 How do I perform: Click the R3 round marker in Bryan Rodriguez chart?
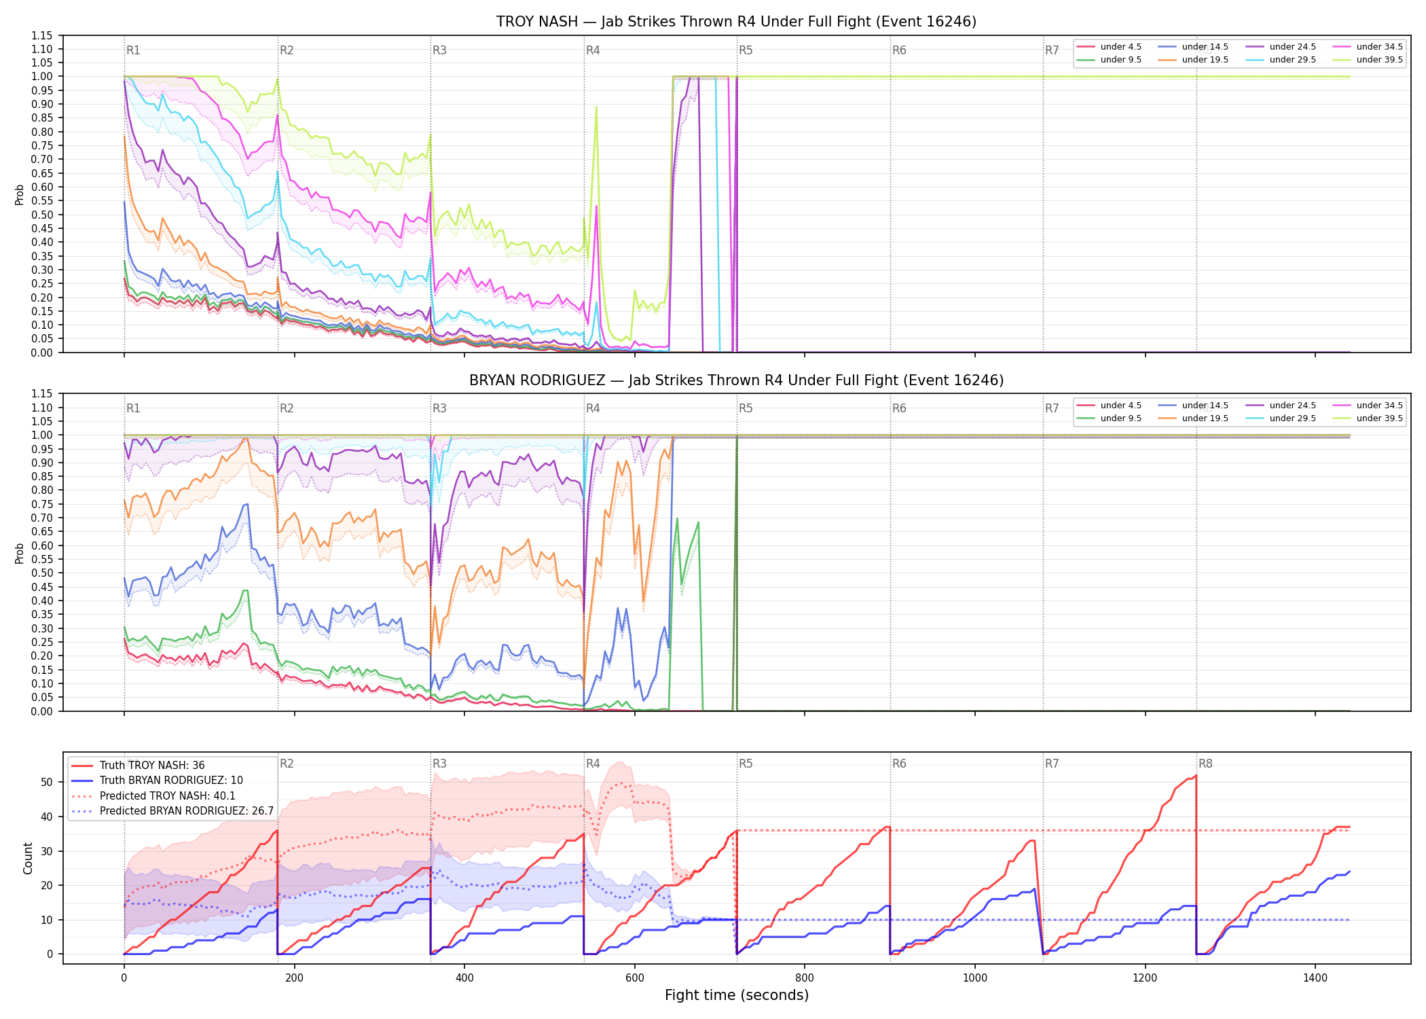click(439, 408)
